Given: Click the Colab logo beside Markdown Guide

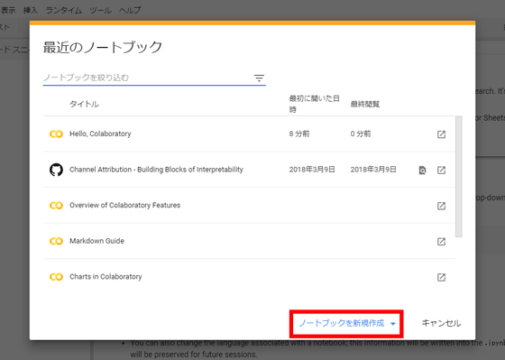Looking at the screenshot, I should (56, 241).
